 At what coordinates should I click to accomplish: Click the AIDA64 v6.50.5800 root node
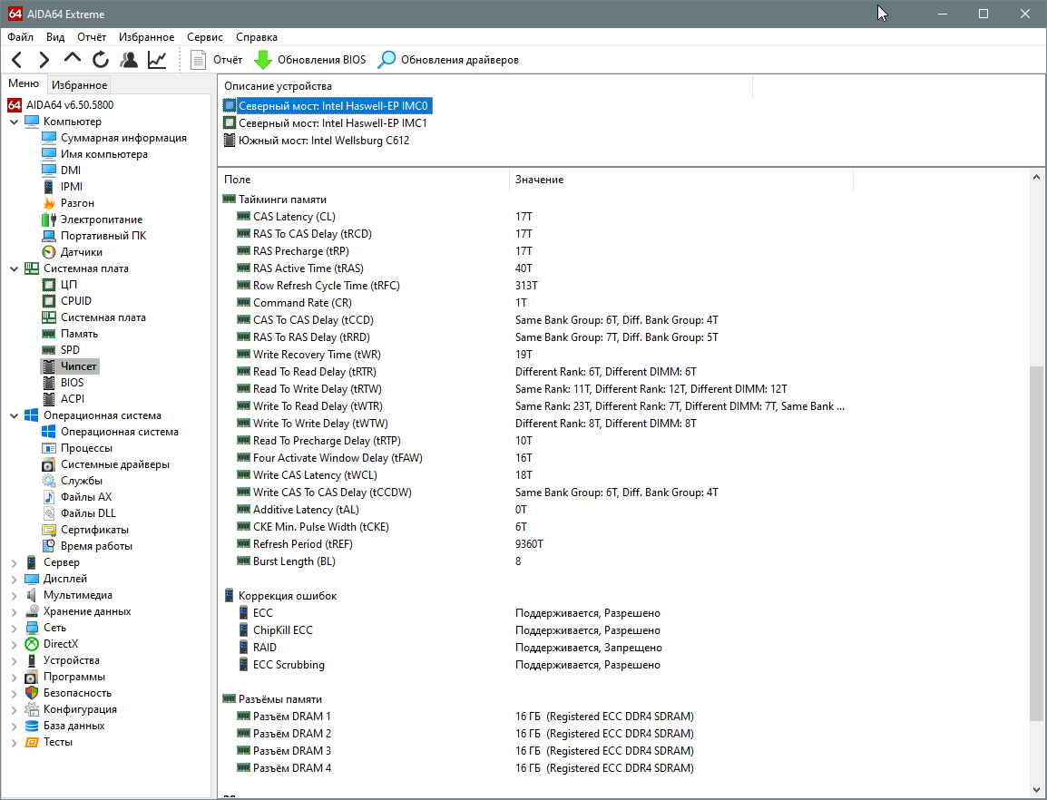(70, 105)
